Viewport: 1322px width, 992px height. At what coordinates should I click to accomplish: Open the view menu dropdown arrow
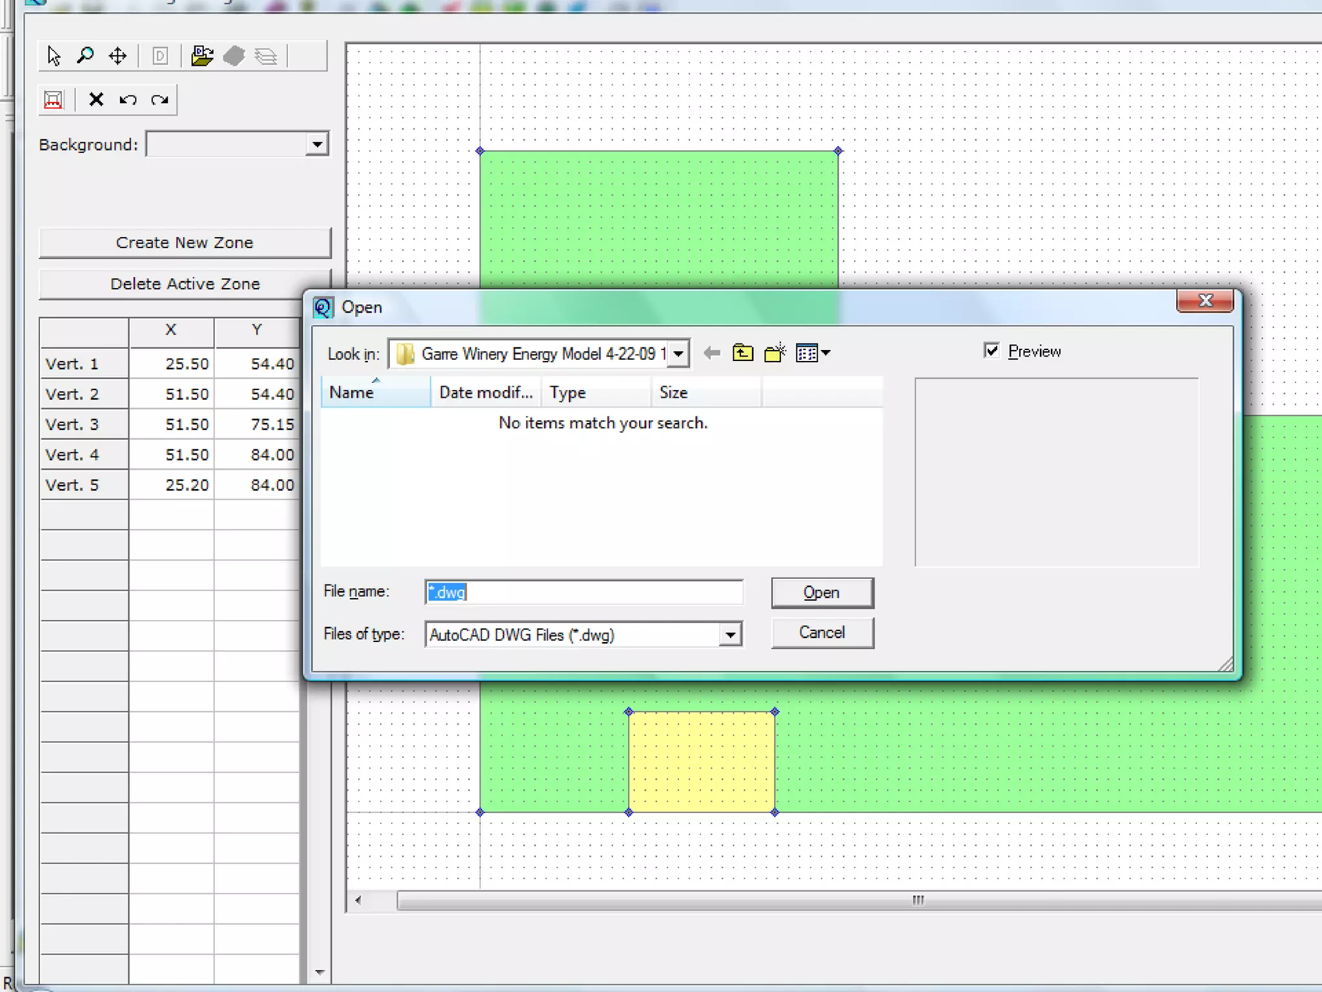tap(826, 353)
